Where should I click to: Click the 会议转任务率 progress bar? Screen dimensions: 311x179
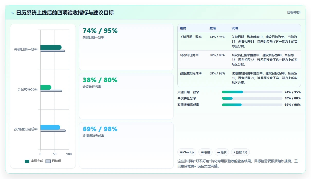click(x=252, y=98)
